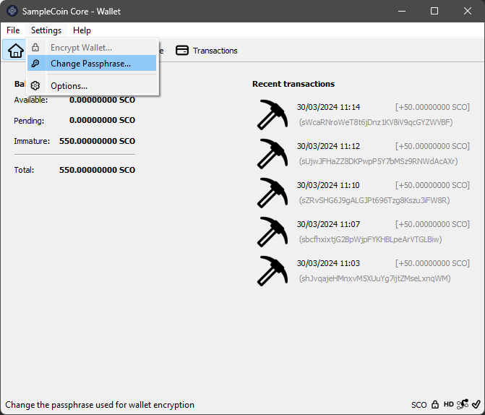Click the network connections icon in status bar
The image size is (485, 415).
pos(463,405)
